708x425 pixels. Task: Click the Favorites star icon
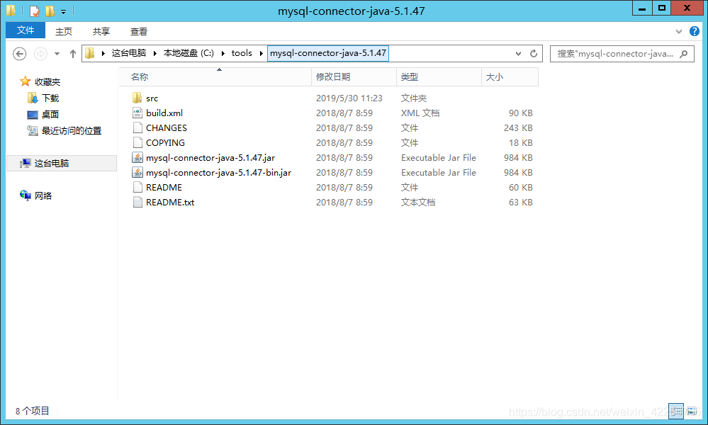pos(25,81)
